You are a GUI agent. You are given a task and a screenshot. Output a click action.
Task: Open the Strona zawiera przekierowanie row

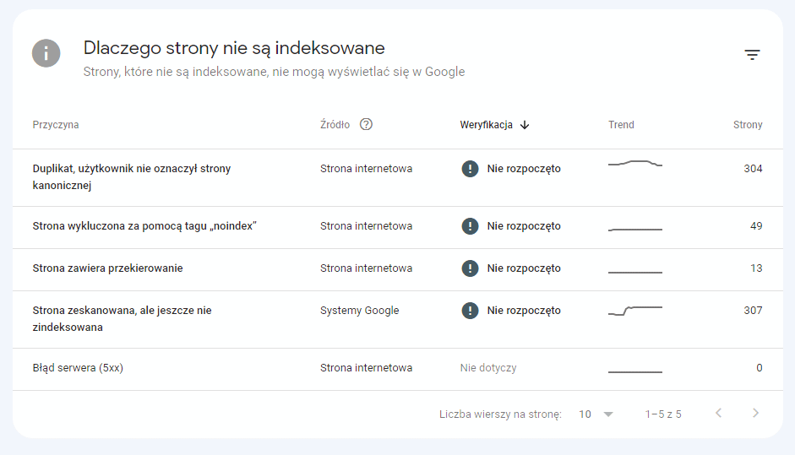tap(397, 269)
